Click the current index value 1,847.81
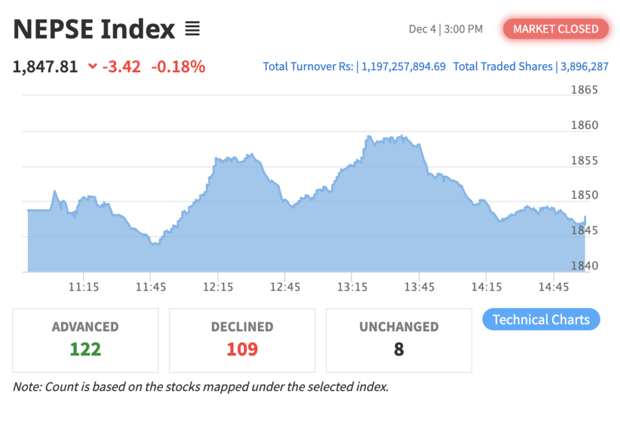This screenshot has height=430, width=620. [x=45, y=67]
